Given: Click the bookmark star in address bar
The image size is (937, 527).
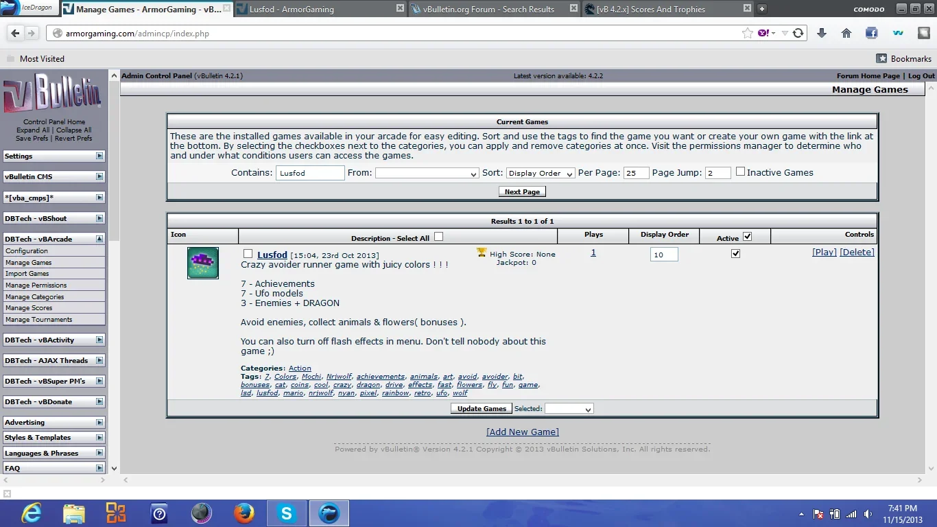Looking at the screenshot, I should (x=747, y=33).
